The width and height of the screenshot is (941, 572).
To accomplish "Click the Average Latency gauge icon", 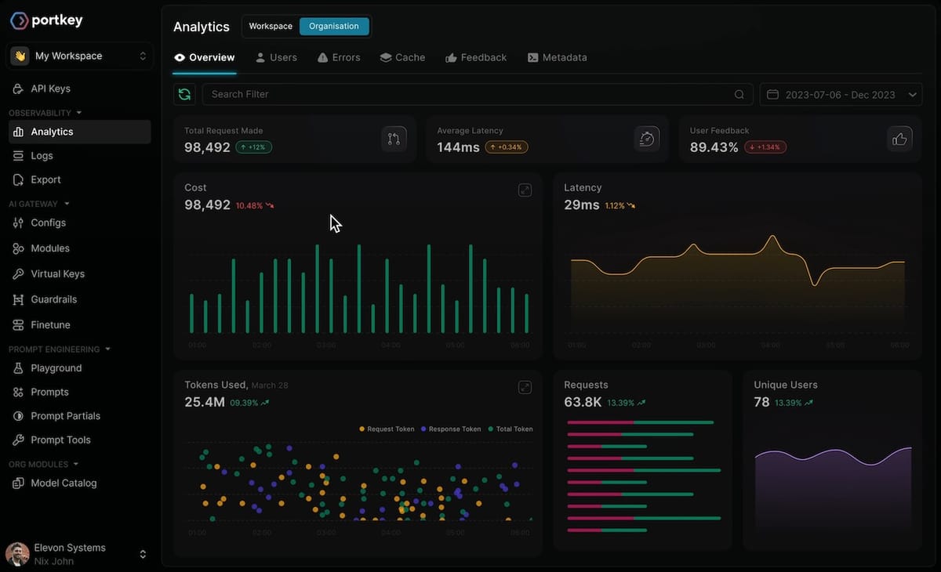I will [646, 139].
